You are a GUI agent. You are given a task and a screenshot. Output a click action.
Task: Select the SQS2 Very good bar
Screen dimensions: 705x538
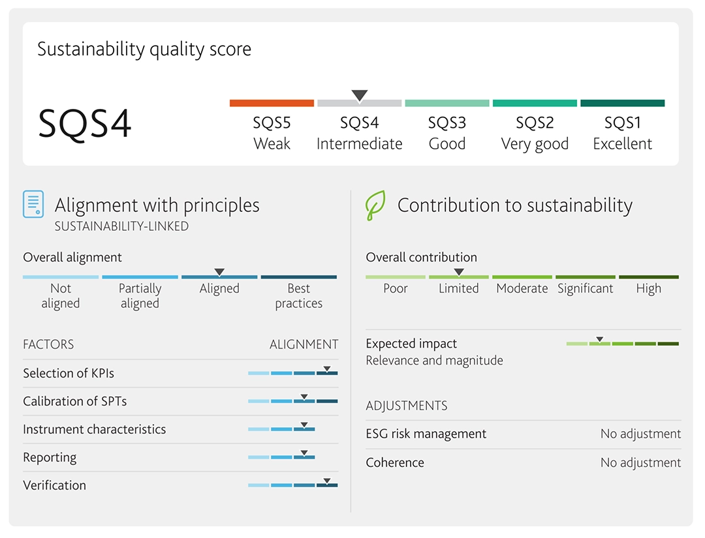pos(535,103)
